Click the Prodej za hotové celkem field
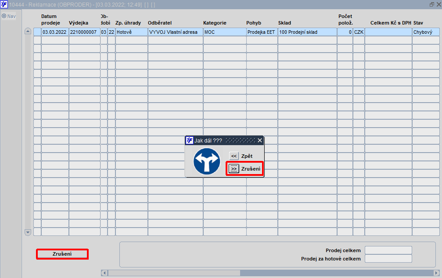 pos(388,259)
